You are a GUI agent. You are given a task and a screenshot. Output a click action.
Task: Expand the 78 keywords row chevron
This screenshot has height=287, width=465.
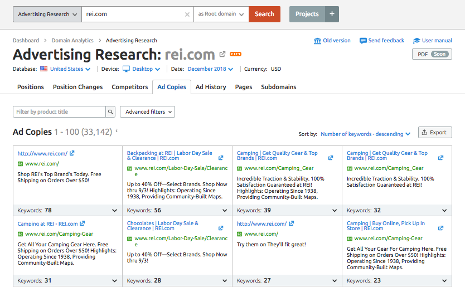[115, 211]
